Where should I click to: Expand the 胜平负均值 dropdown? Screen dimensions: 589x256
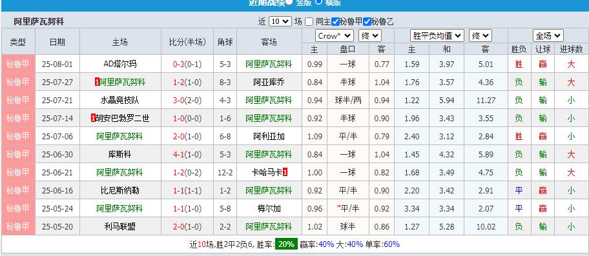pos(437,36)
